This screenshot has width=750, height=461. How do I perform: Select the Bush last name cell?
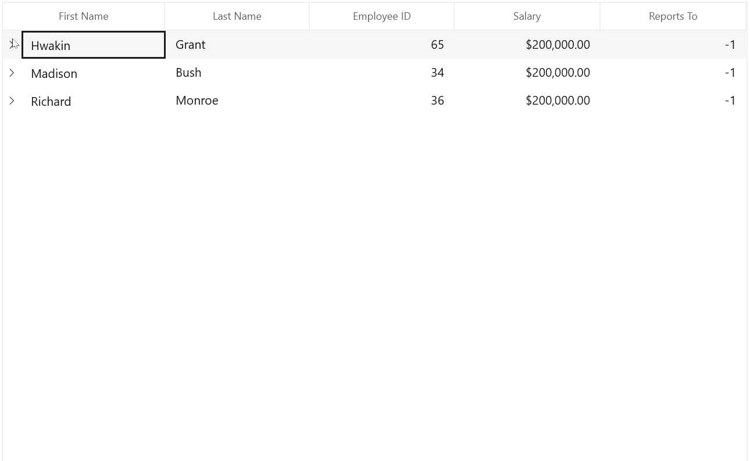pyautogui.click(x=237, y=72)
